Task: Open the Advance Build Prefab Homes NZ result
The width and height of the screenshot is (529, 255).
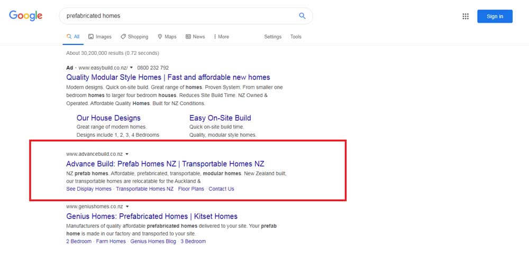Action: pyautogui.click(x=165, y=164)
